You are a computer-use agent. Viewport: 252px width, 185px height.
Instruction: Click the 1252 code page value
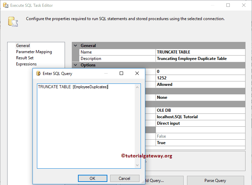pyautogui.click(x=200, y=78)
